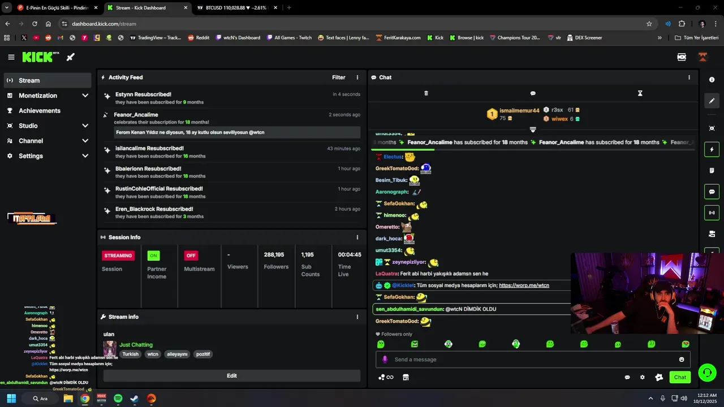Click the Kick logo in header
This screenshot has width=724, height=407.
click(x=41, y=57)
